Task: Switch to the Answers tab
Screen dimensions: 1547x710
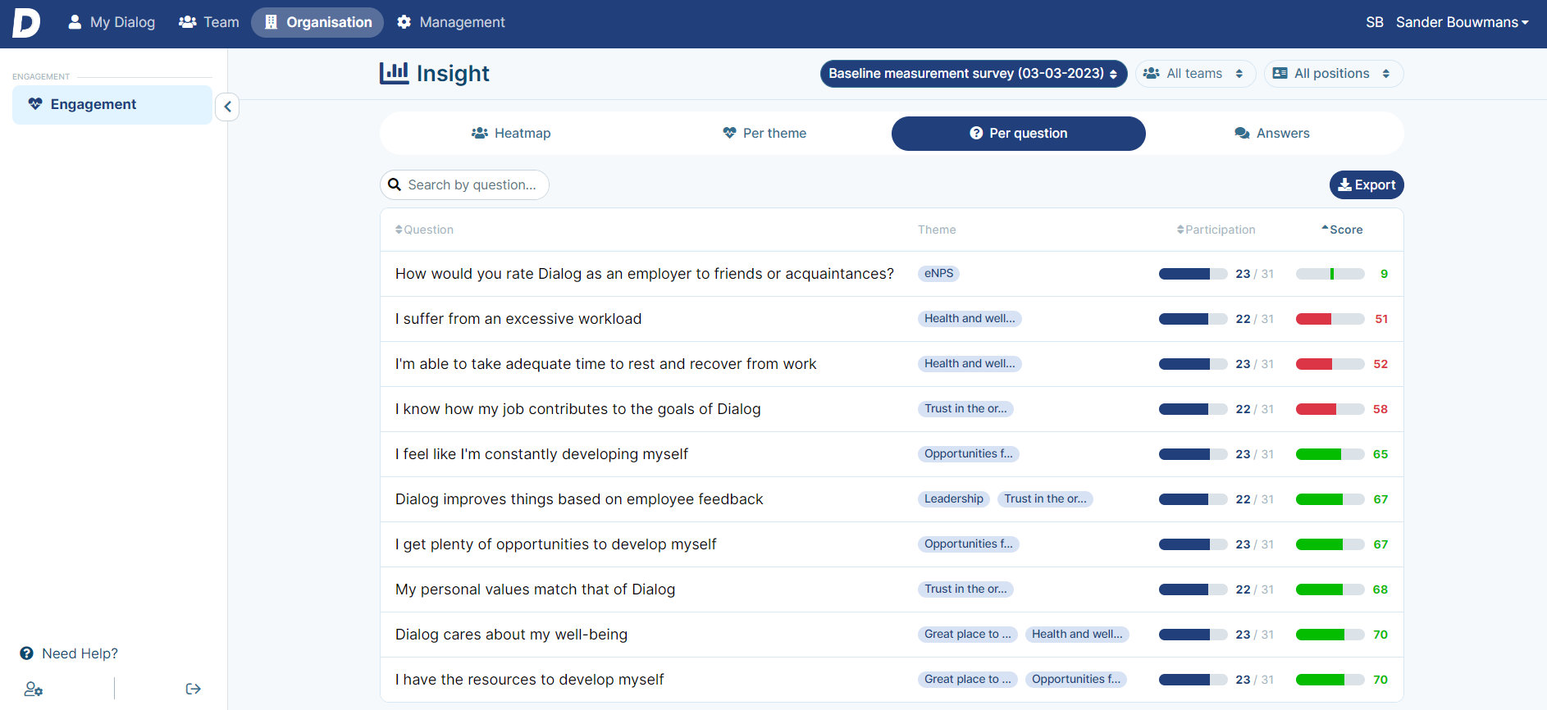Action: [x=1272, y=134]
